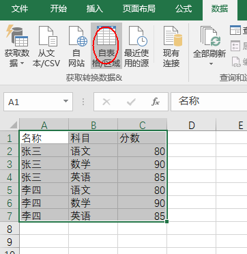Open the Name Box dropdown arrow
This screenshot has height=254, width=247.
coord(66,102)
